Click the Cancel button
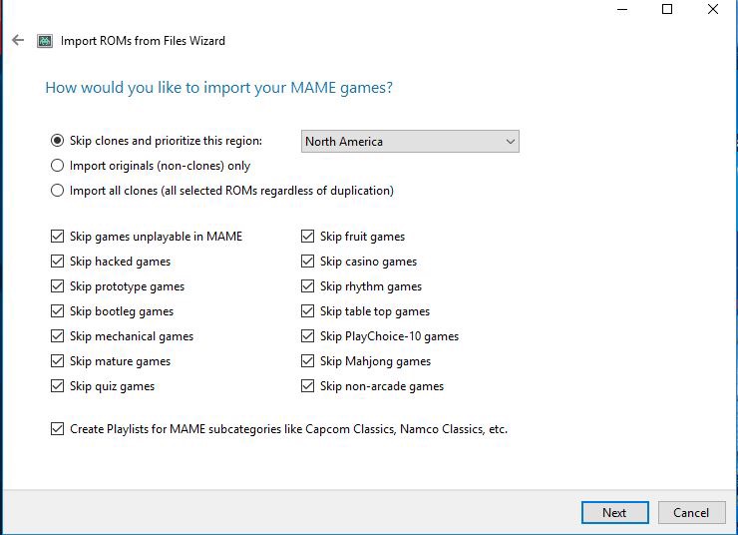The width and height of the screenshot is (738, 535). tap(691, 512)
